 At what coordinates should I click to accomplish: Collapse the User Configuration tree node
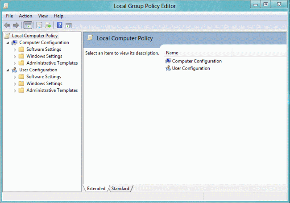[x=8, y=70]
